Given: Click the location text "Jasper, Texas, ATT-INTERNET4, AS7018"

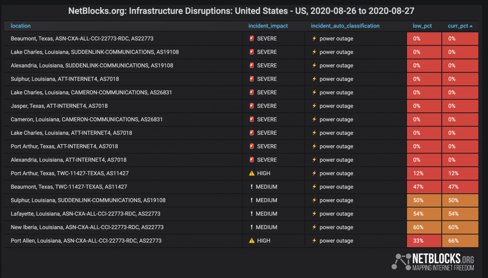Looking at the screenshot, I should (59, 106).
